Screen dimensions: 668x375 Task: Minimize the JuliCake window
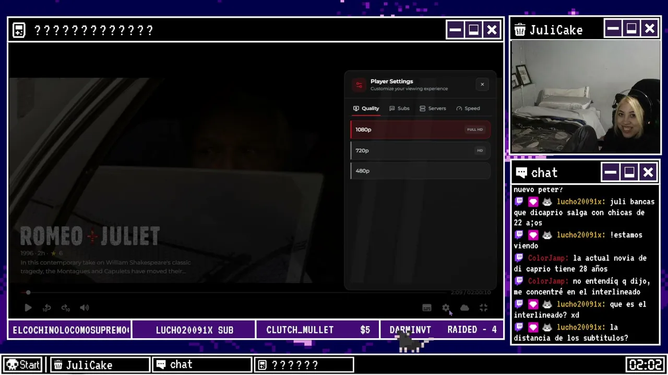coord(613,29)
